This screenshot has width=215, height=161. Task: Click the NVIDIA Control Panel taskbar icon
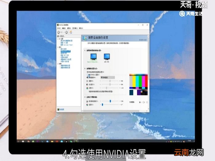pyautogui.click(x=76, y=141)
